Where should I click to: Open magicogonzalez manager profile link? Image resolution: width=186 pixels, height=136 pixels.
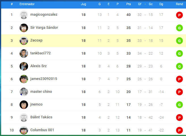(44, 15)
